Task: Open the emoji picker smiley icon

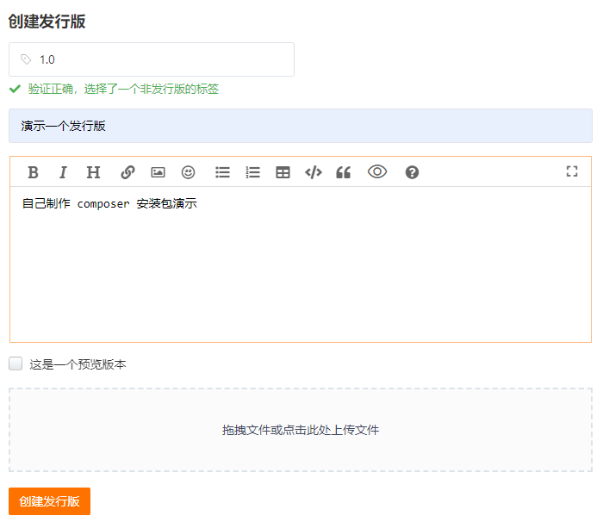Action: click(188, 172)
